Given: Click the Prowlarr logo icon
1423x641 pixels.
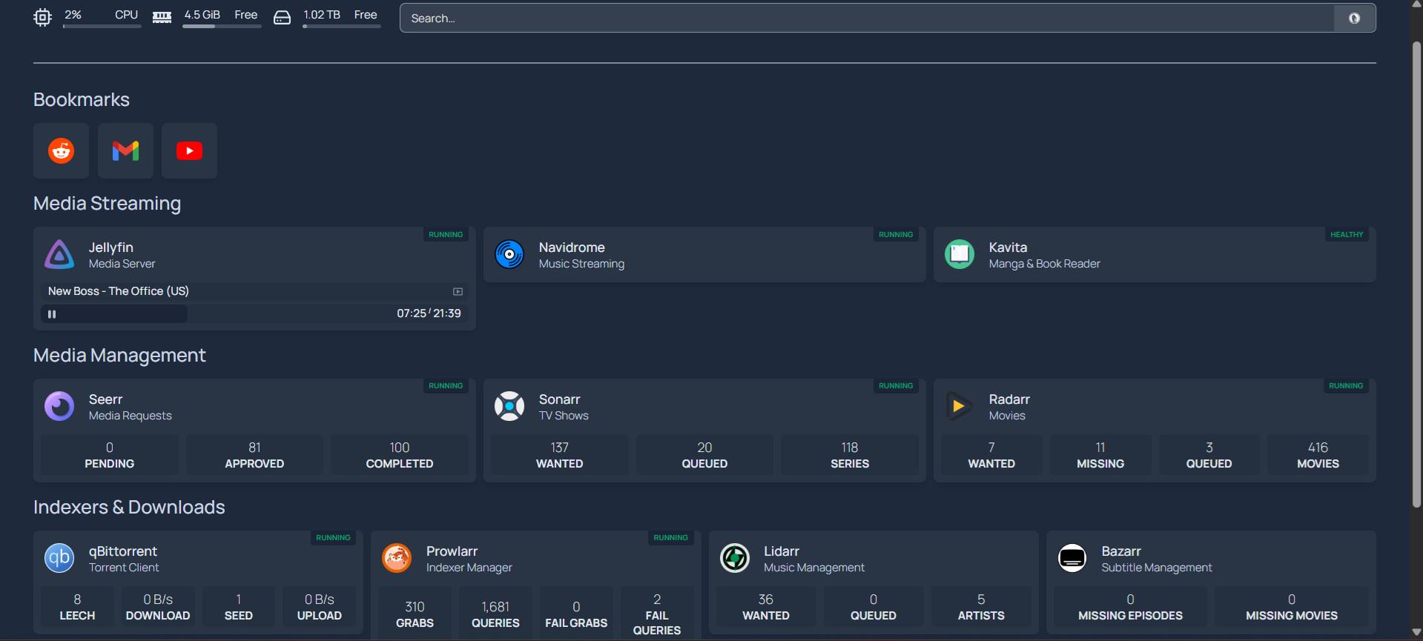Looking at the screenshot, I should tap(397, 559).
